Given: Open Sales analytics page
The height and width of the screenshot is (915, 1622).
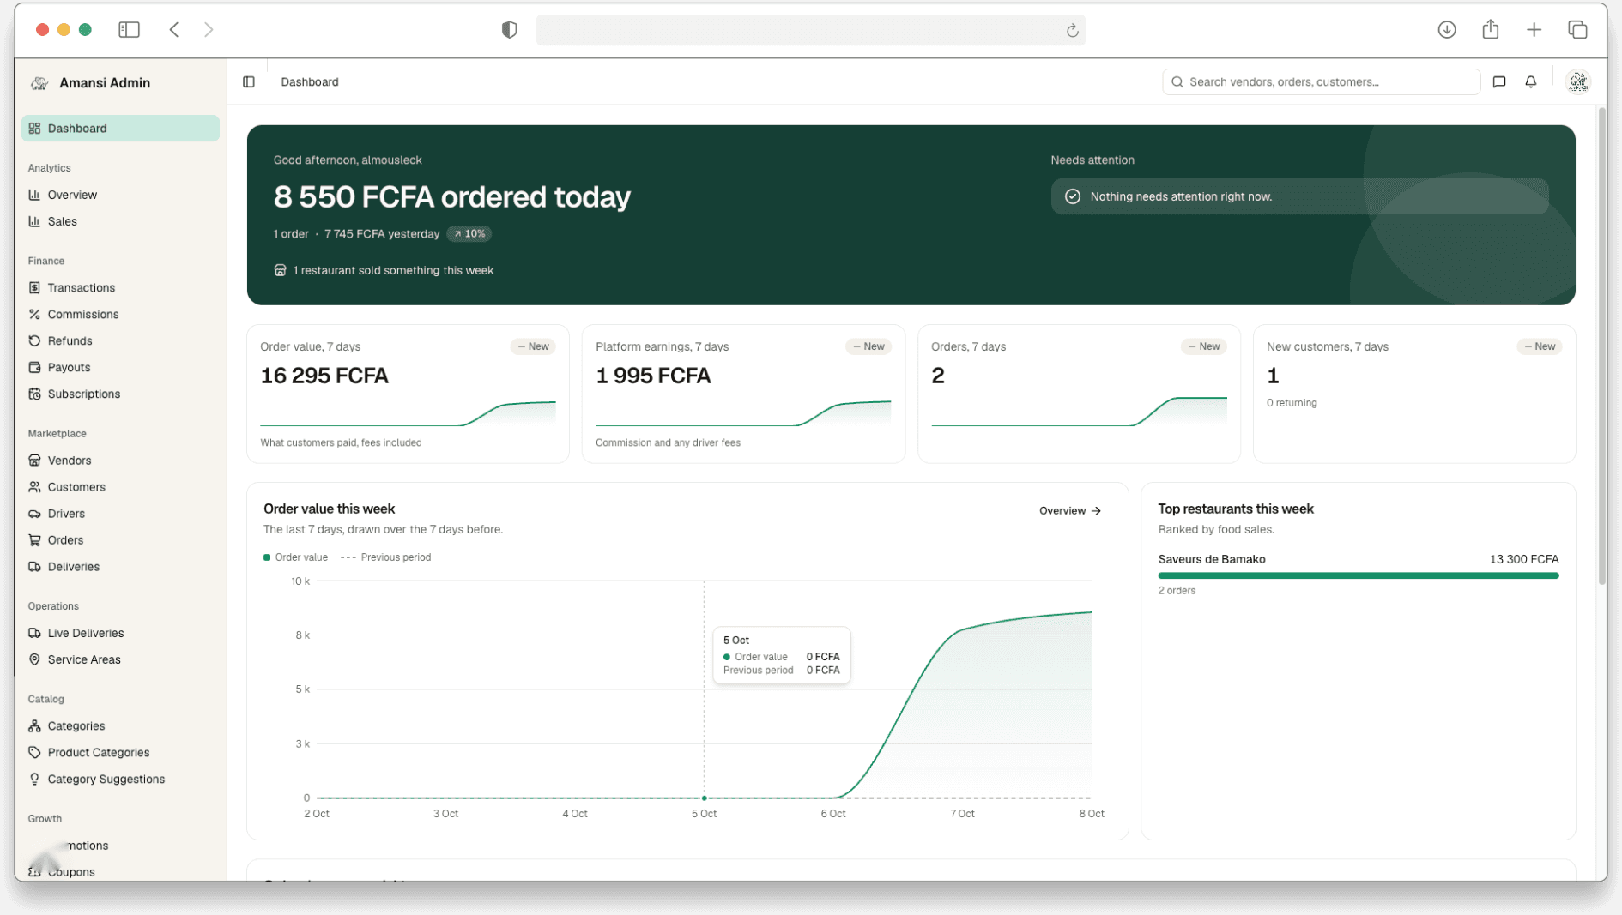Looking at the screenshot, I should (120, 221).
